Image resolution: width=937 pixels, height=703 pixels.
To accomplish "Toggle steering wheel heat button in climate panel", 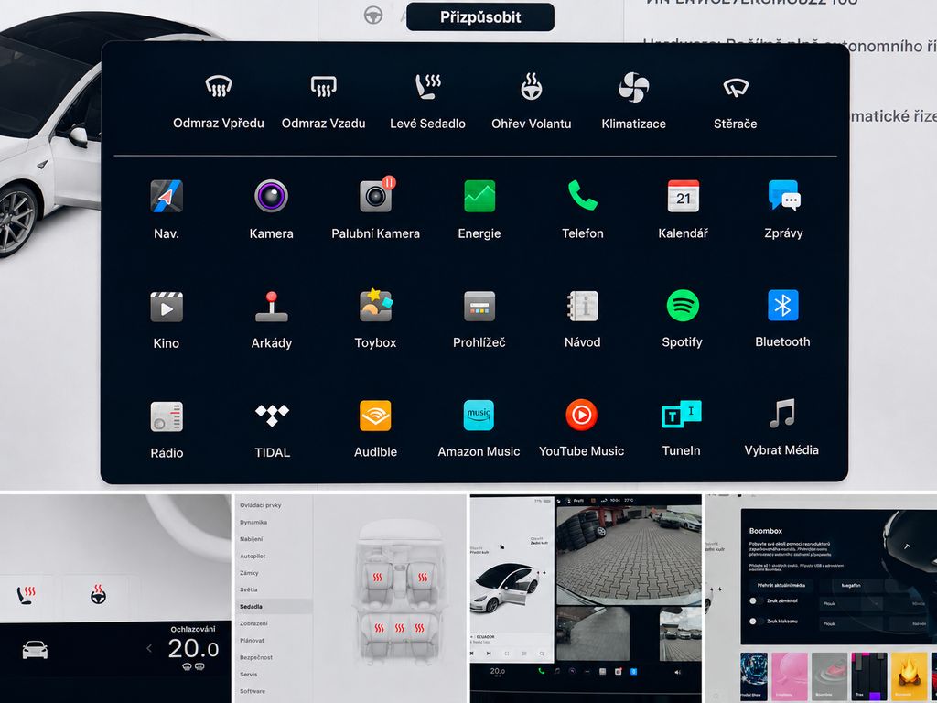I will click(99, 595).
